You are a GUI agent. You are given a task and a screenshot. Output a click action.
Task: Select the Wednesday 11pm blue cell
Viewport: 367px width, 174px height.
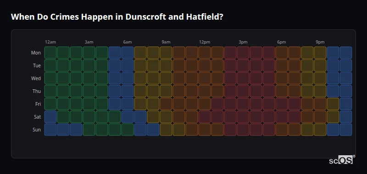tap(346, 78)
